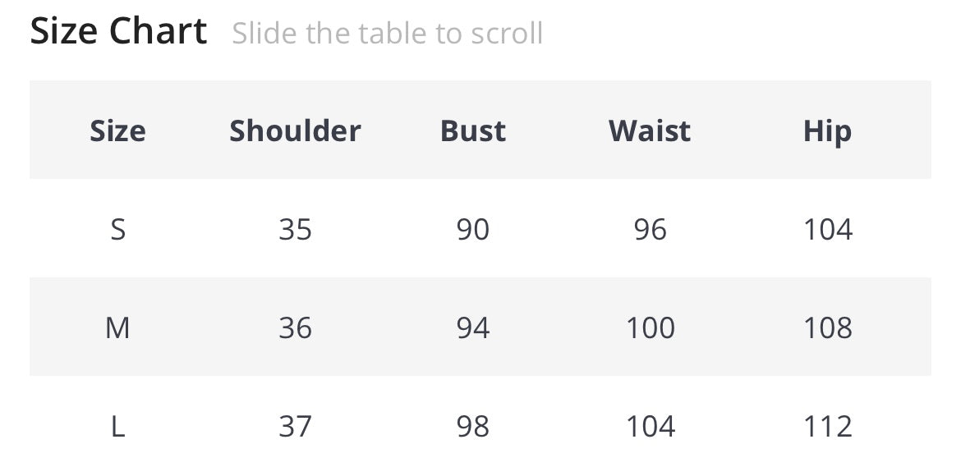The width and height of the screenshot is (961, 476).
Task: Select the Shoulder column header
Action: click(295, 130)
